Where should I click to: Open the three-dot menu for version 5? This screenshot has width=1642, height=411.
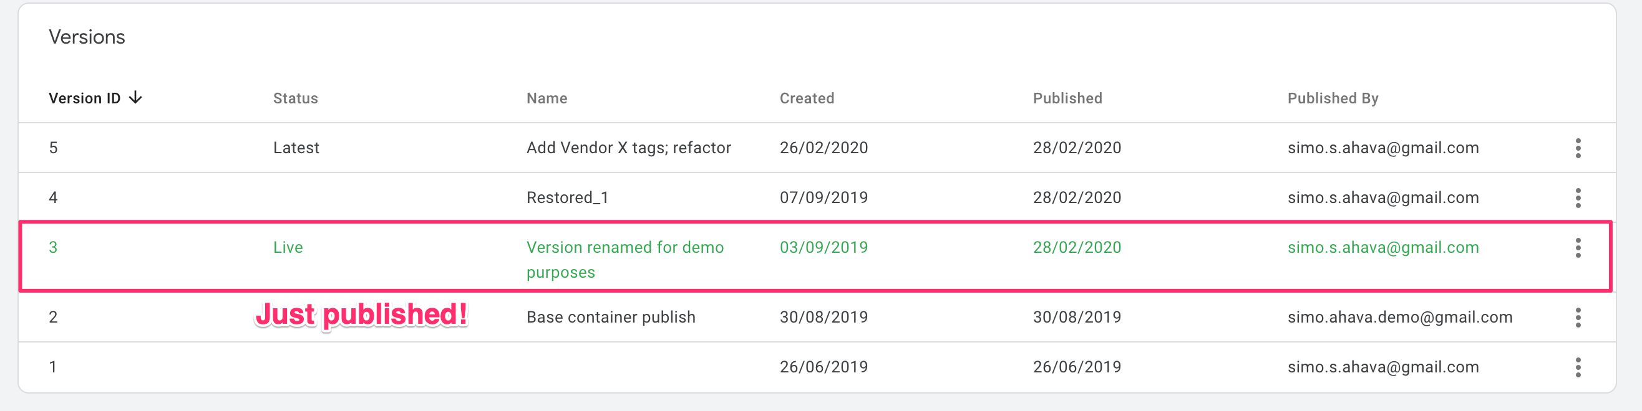[1578, 148]
